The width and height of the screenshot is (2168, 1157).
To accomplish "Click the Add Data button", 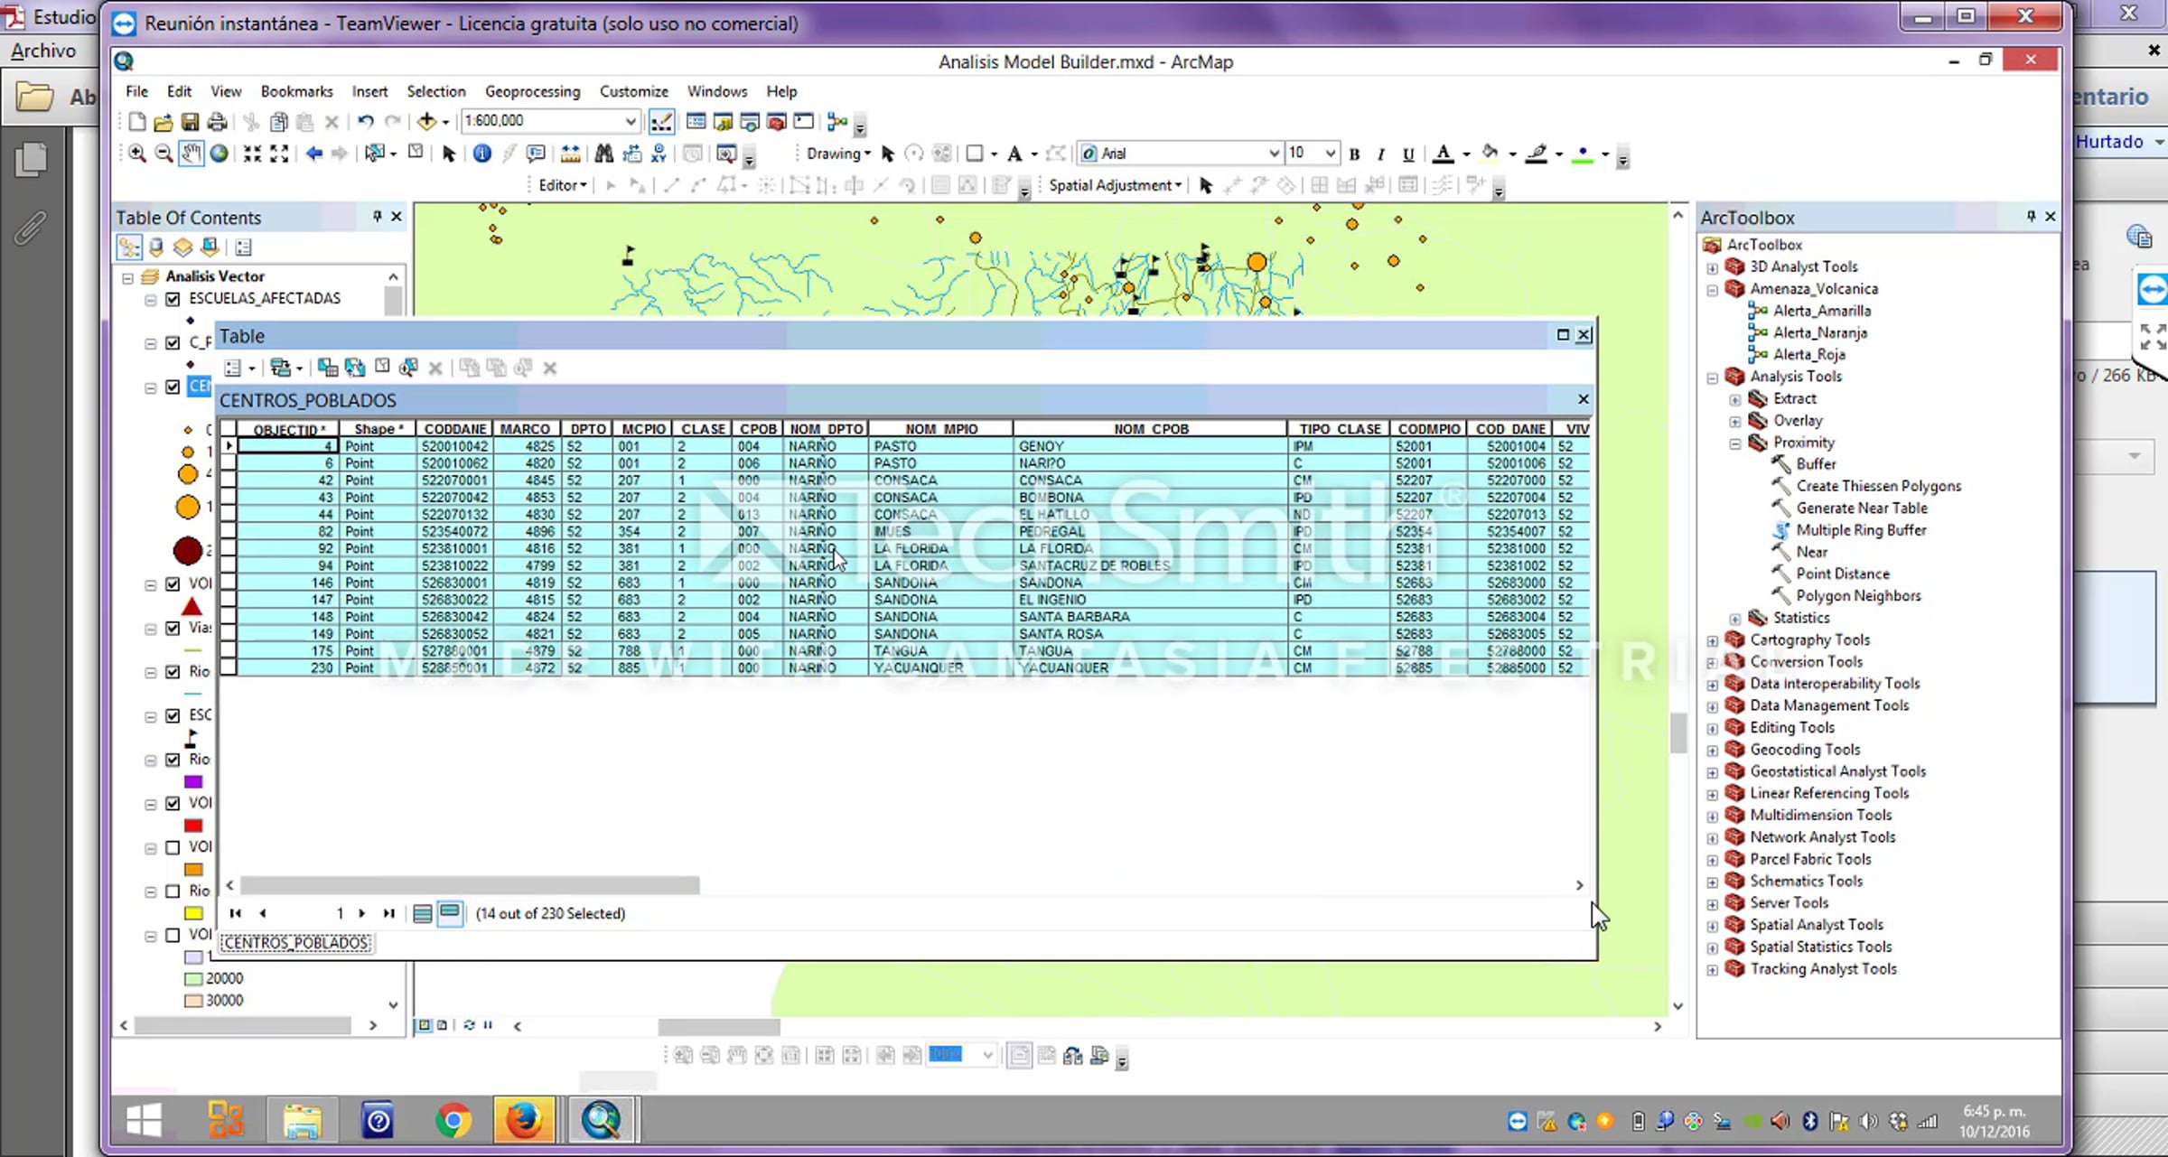I will click(426, 122).
